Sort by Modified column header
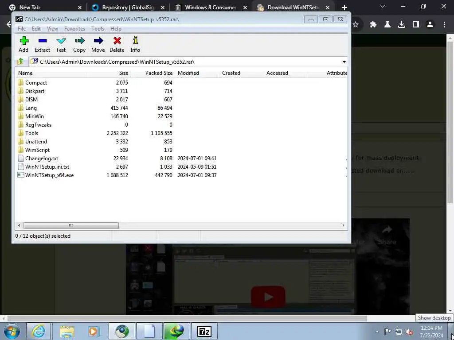Image resolution: width=454 pixels, height=340 pixels. tap(197, 73)
